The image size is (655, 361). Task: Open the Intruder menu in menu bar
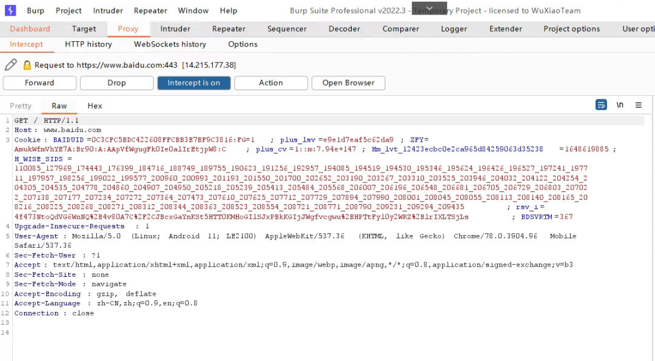pos(108,10)
